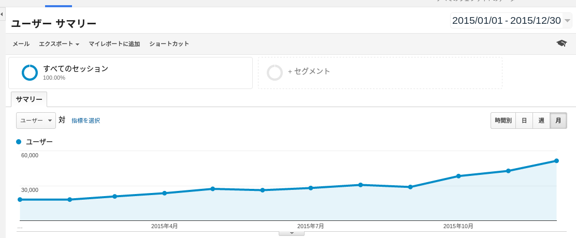
Task: Select 時間別 hourly view
Action: [503, 121]
